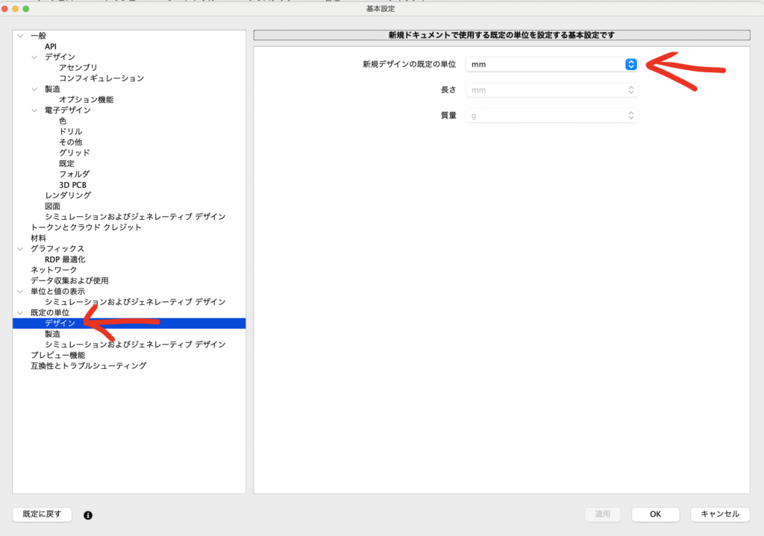764x536 pixels.
Task: Select RDP 最適化 under グラフィックス
Action: tap(65, 259)
